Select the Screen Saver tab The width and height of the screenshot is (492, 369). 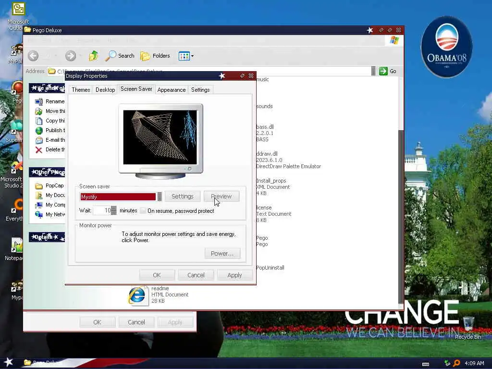[136, 89]
